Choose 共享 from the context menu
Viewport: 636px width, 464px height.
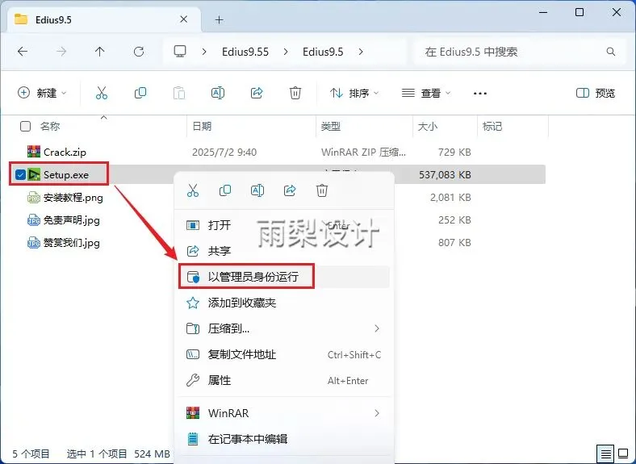pos(284,251)
